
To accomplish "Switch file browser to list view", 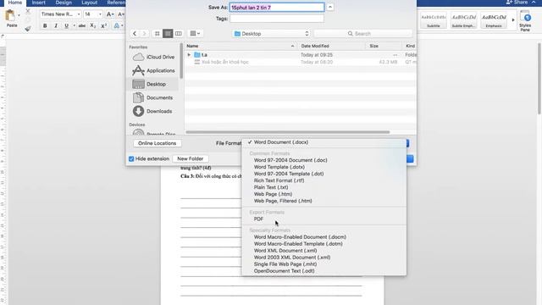I will point(168,34).
